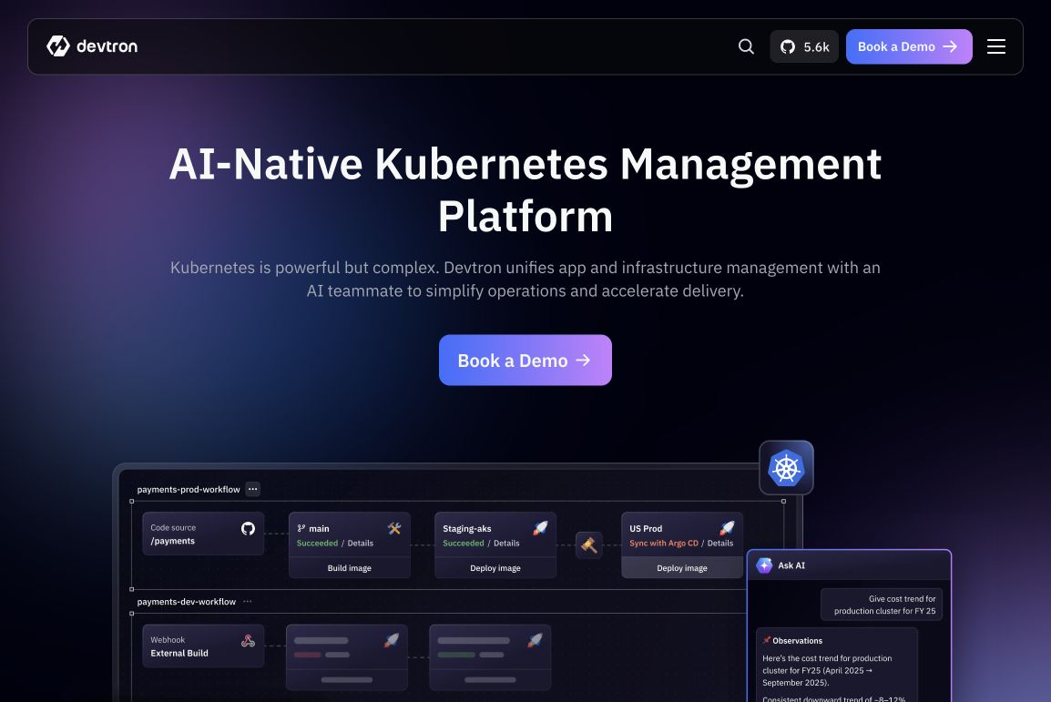
Task: Open the three-dot menu beside payments-prod-workflow
Action: click(252, 489)
